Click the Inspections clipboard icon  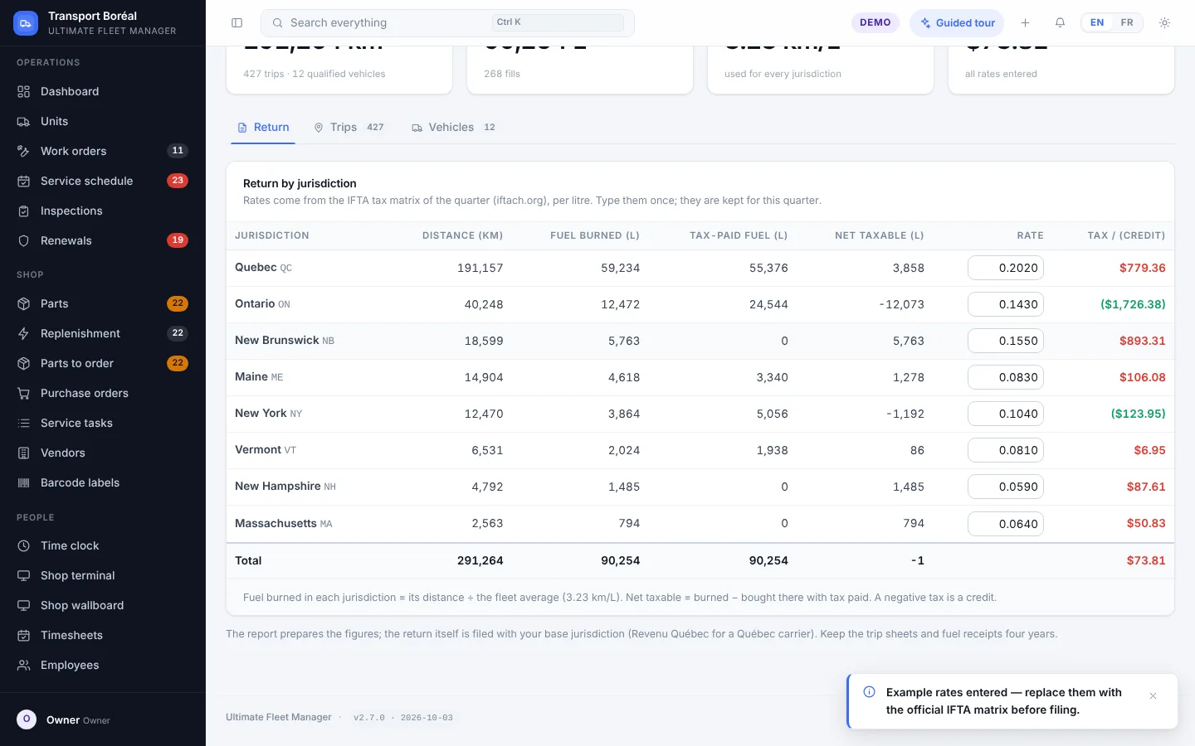24,211
